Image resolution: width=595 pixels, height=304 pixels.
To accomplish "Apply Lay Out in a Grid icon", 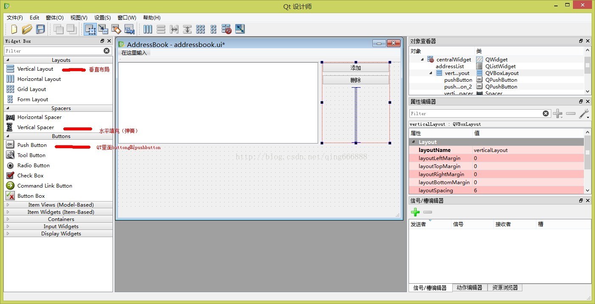I will (200, 29).
